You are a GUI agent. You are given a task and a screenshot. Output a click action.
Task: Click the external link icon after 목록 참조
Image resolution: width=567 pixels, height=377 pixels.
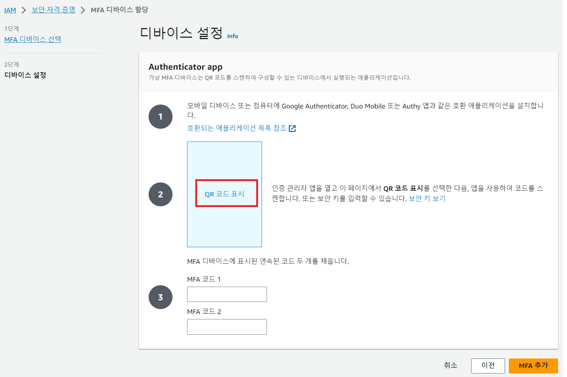point(292,128)
